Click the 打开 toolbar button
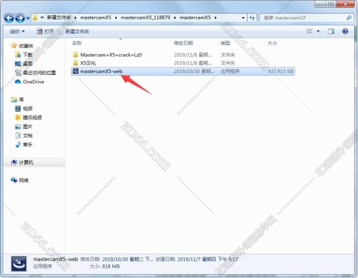The image size is (358, 278). point(45,31)
